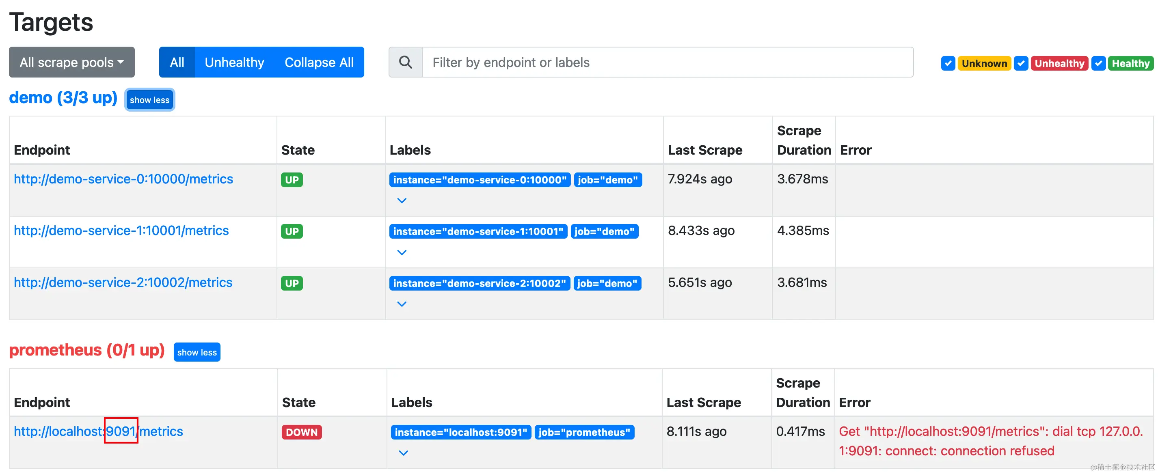Open the All scrape pools dropdown
1158x474 pixels.
(71, 62)
